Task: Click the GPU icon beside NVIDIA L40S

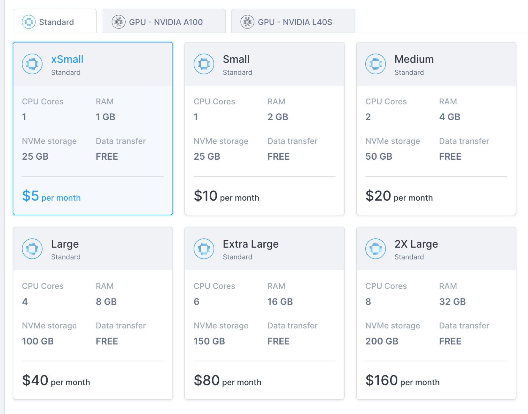Action: 247,22
